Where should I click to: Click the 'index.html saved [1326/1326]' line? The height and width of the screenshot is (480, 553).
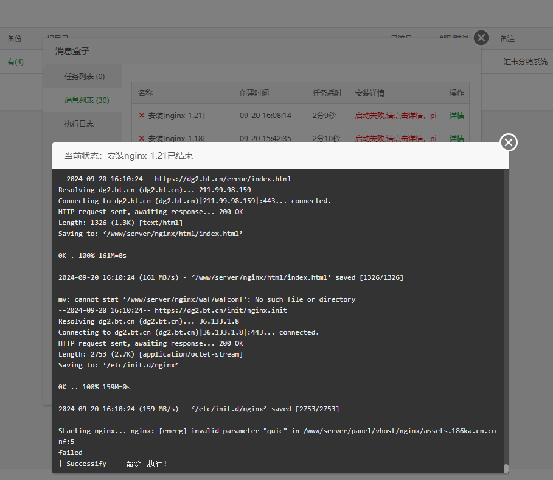pos(231,277)
